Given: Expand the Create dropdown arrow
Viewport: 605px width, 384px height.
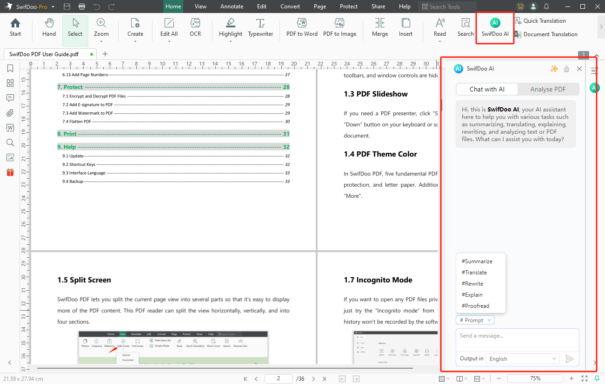Looking at the screenshot, I should click(x=135, y=41).
